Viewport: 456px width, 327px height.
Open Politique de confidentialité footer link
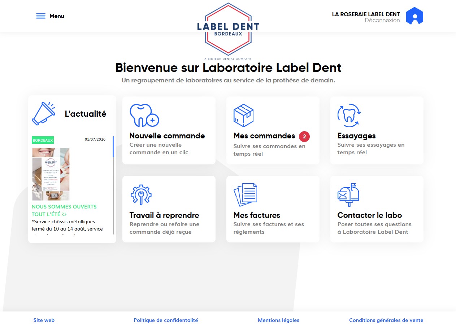(x=166, y=320)
